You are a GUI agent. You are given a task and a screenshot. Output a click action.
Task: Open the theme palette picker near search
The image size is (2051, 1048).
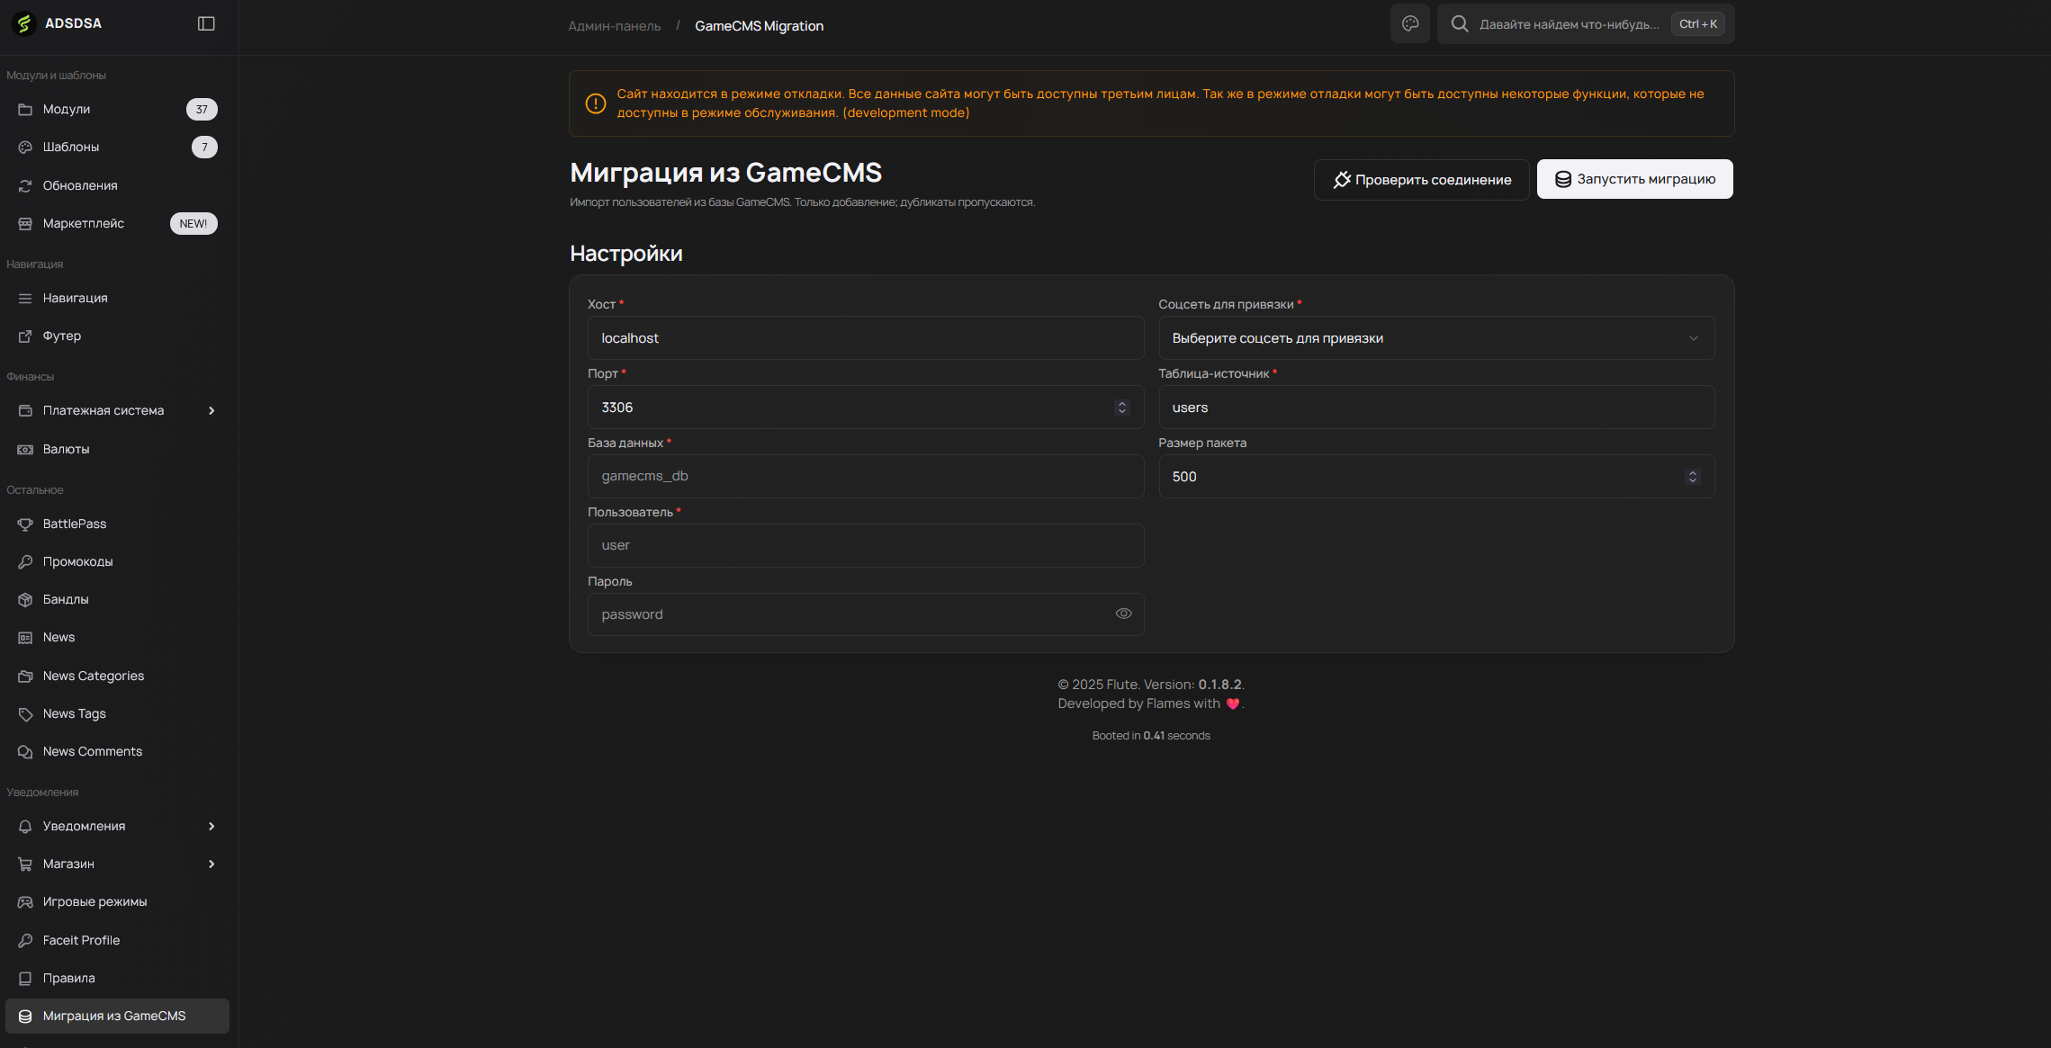click(x=1409, y=23)
